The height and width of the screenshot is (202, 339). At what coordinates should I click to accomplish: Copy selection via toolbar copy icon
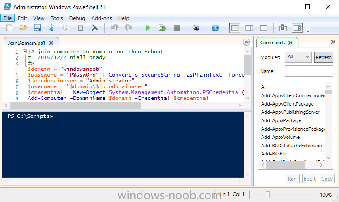pyautogui.click(x=66, y=28)
